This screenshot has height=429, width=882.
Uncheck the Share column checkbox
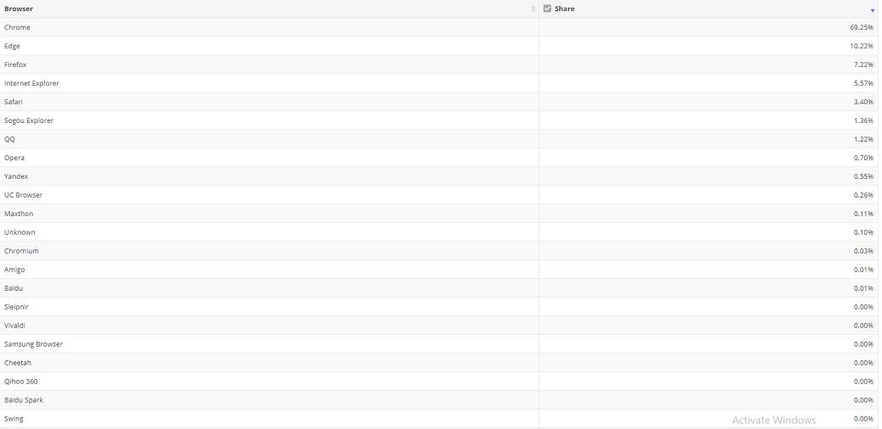547,8
